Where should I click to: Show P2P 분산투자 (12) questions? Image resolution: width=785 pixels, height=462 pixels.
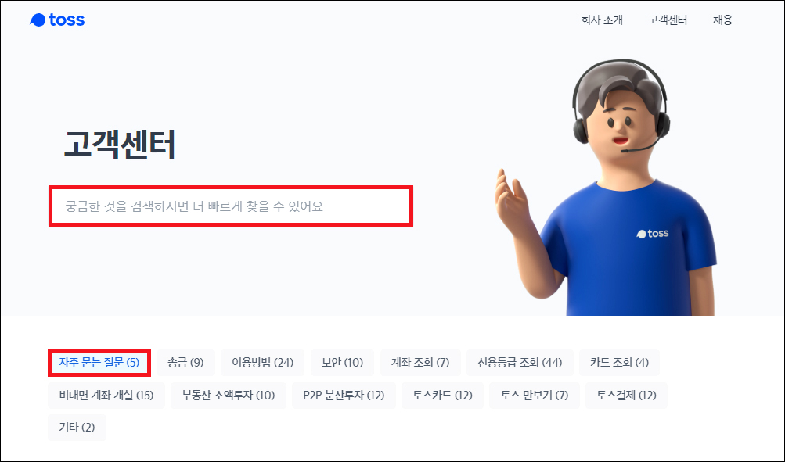click(344, 396)
